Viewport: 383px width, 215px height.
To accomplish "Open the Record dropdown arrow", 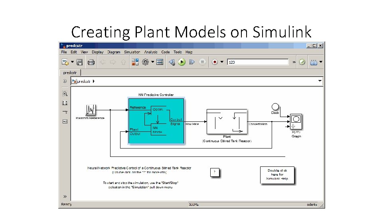I will click(222, 62).
